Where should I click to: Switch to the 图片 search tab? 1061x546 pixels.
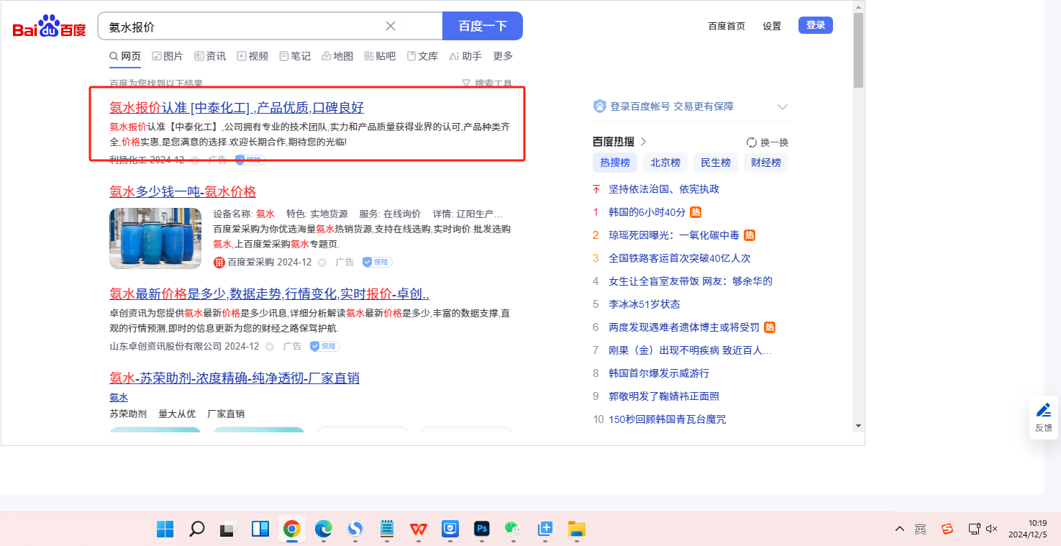pos(167,56)
